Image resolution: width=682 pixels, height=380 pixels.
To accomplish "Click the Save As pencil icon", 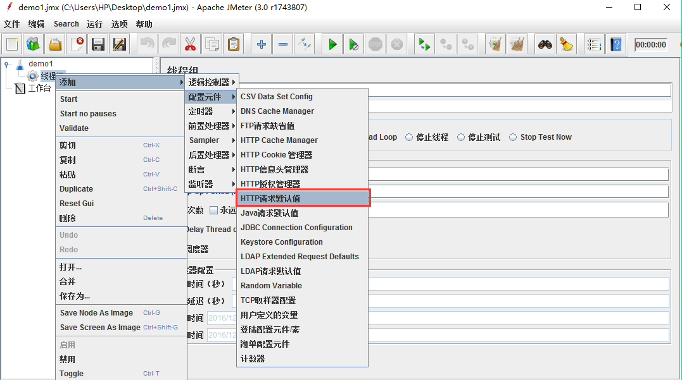I will tap(119, 44).
